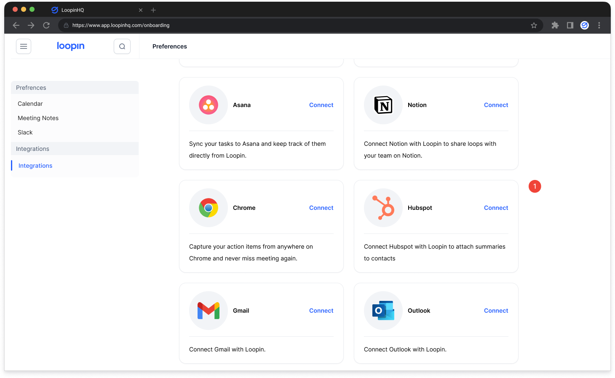Click the Outlook card title
Viewport: 615px width, 378px height.
coord(419,311)
